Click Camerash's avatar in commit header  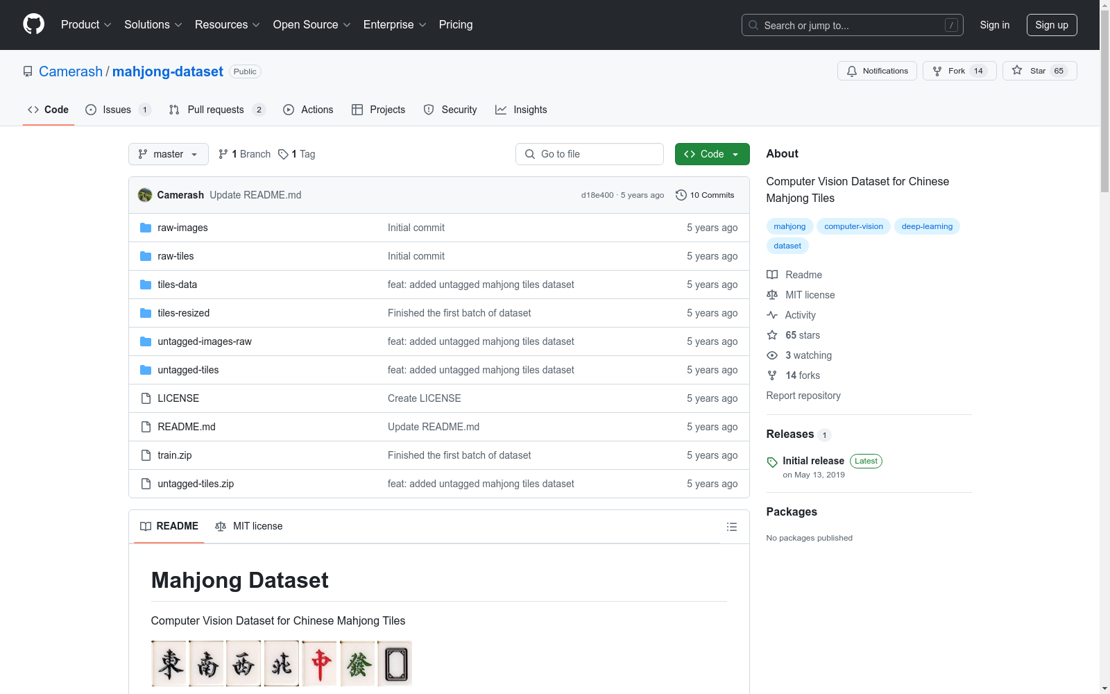click(145, 195)
